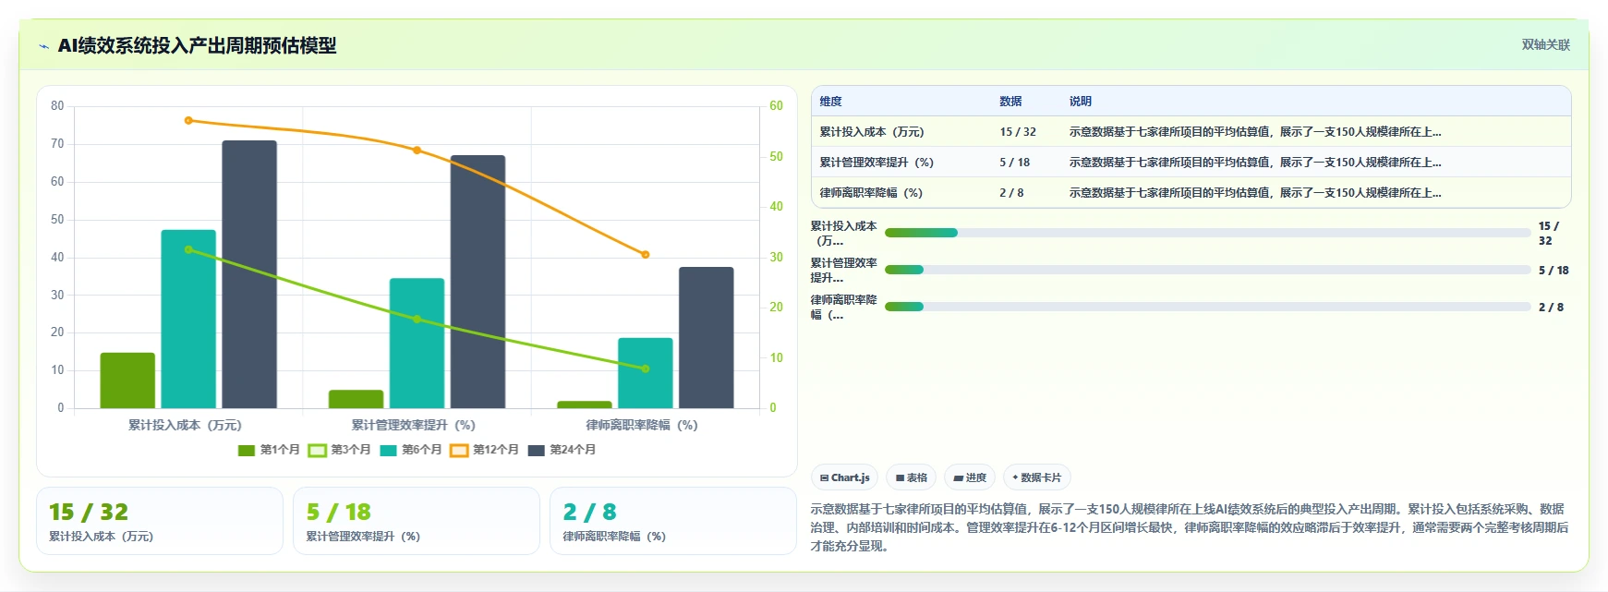Click the 5 / 18 value in the table
The height and width of the screenshot is (592, 1608).
(x=1014, y=163)
